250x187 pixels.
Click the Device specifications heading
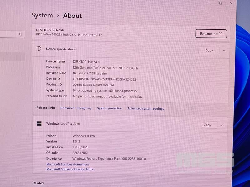(61, 49)
